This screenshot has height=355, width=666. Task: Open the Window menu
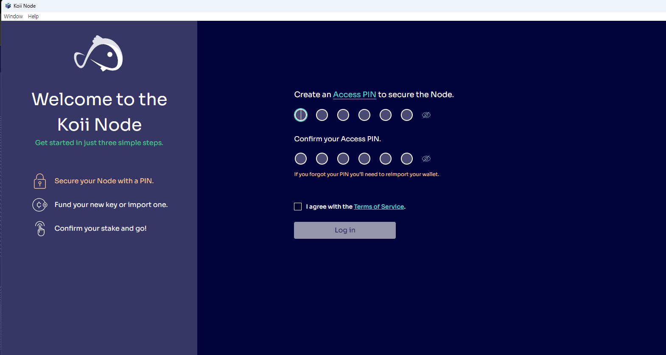pos(13,17)
